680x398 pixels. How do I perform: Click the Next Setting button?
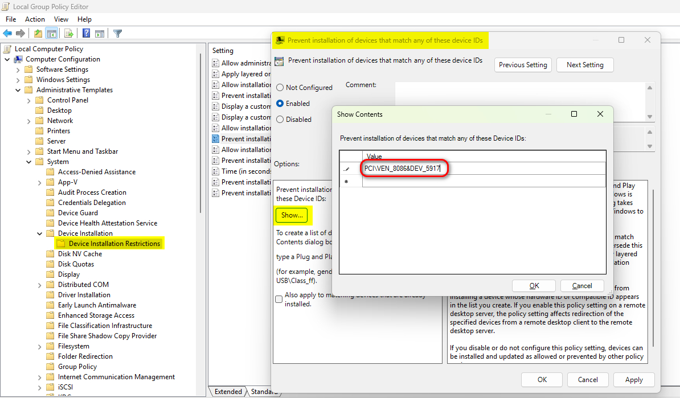[585, 64]
